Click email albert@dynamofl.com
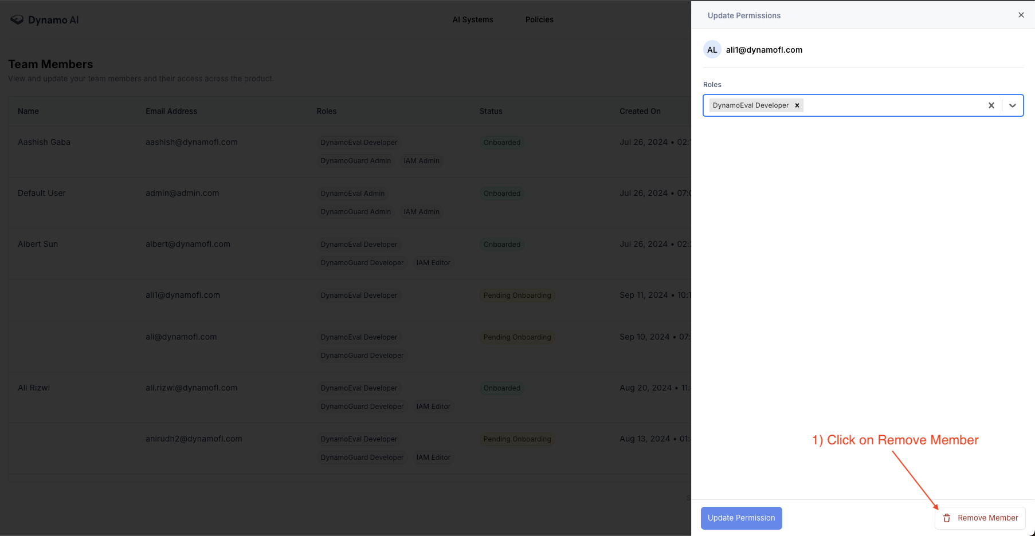This screenshot has width=1035, height=536. click(188, 244)
